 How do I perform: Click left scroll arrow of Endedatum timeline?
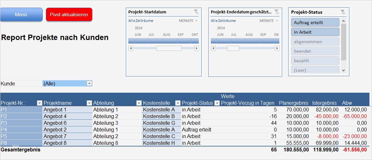(213, 48)
